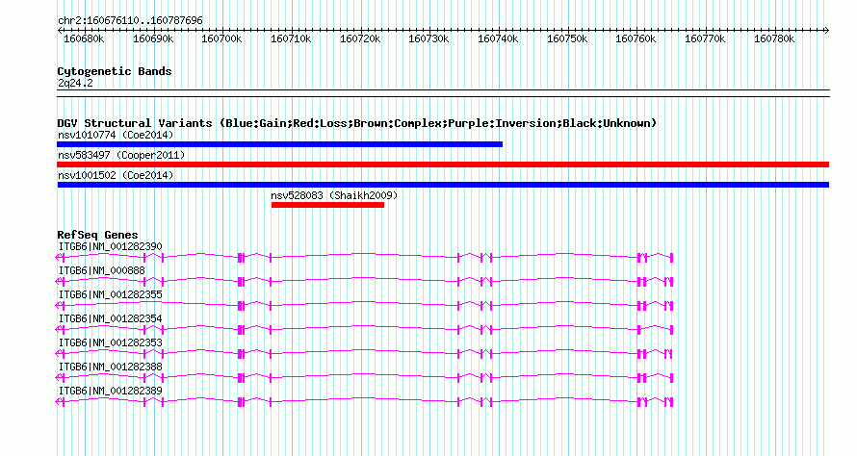Click the ITGB6|NM_001282388 transcript label
857x456 pixels.
pos(111,367)
